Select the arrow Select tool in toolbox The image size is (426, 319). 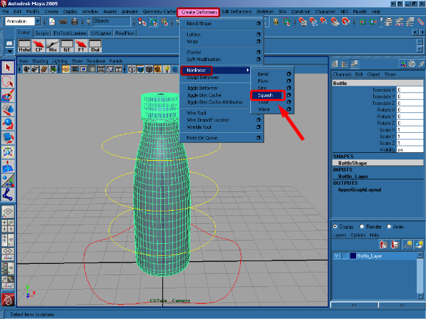click(8, 67)
